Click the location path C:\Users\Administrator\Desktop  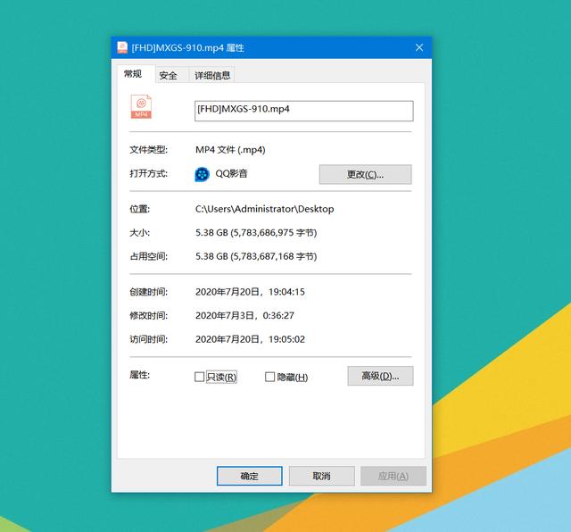click(264, 209)
